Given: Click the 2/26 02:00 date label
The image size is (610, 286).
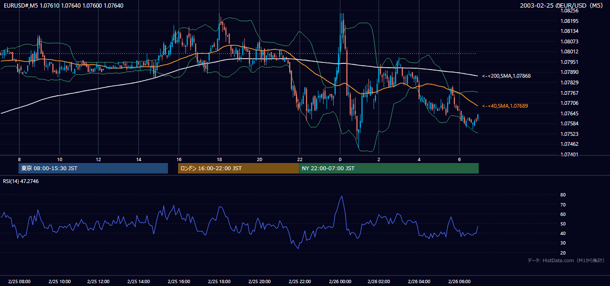Looking at the screenshot, I should [379, 281].
